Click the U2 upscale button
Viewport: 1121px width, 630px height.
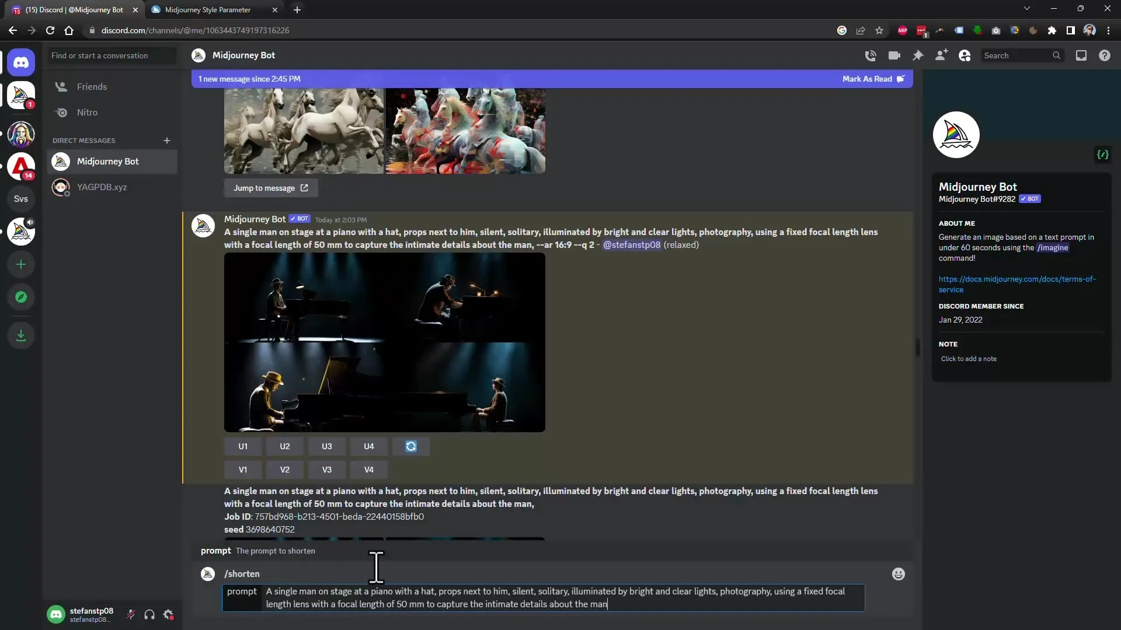pyautogui.click(x=284, y=446)
